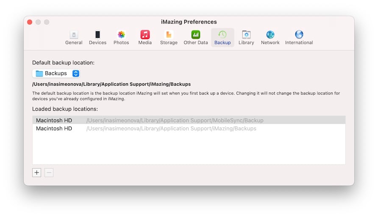This screenshot has width=378, height=217.
Task: Open the default backup location dropdown
Action: pyautogui.click(x=56, y=73)
